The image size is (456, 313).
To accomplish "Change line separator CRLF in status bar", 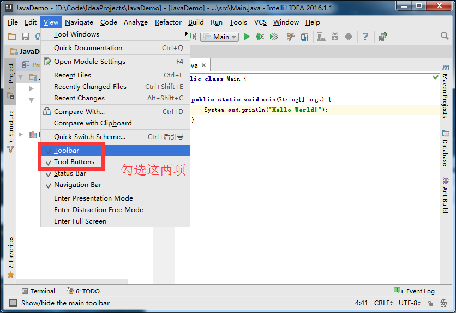I will 383,303.
